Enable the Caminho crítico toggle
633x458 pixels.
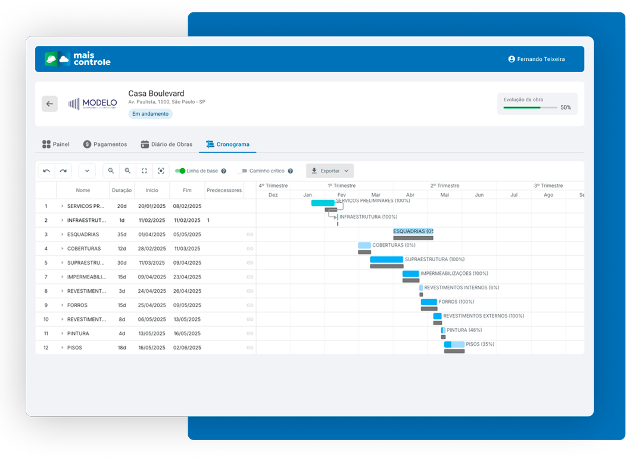tap(242, 171)
